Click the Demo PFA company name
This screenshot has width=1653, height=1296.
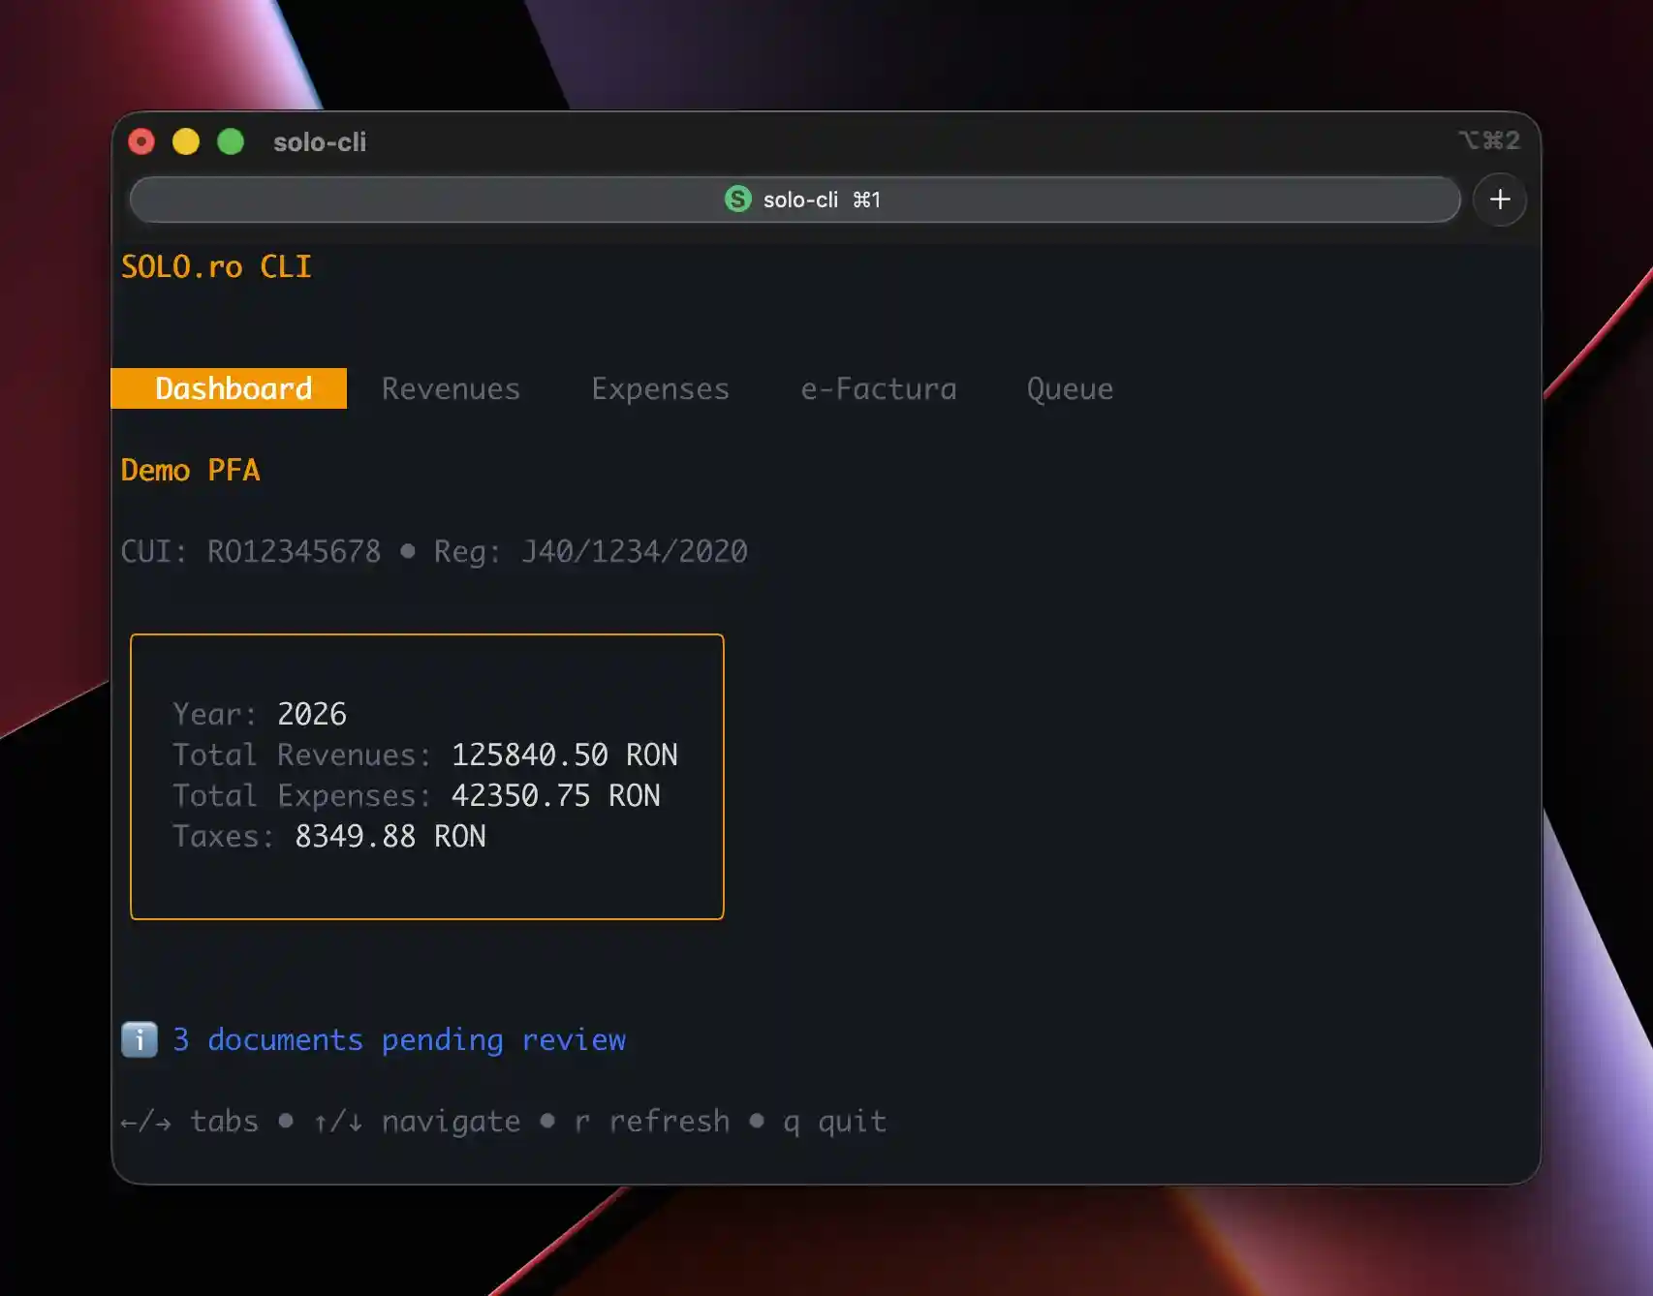190,470
